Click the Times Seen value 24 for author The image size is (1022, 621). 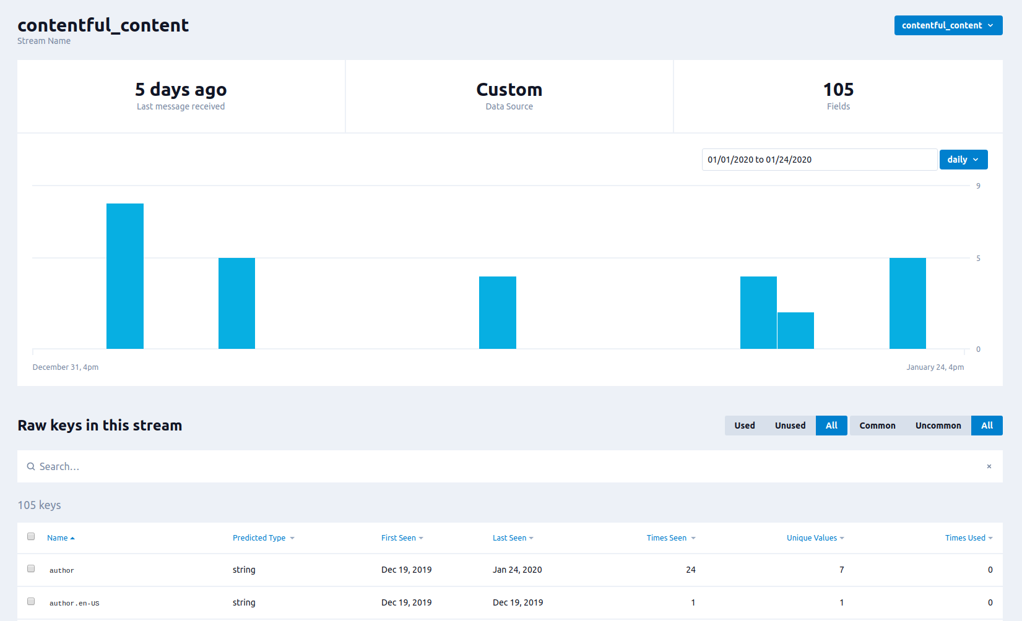click(x=691, y=570)
